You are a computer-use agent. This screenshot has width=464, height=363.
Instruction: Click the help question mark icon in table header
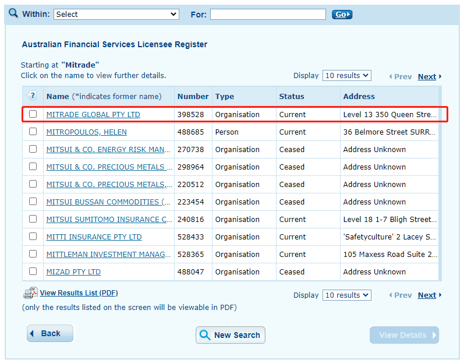[31, 96]
